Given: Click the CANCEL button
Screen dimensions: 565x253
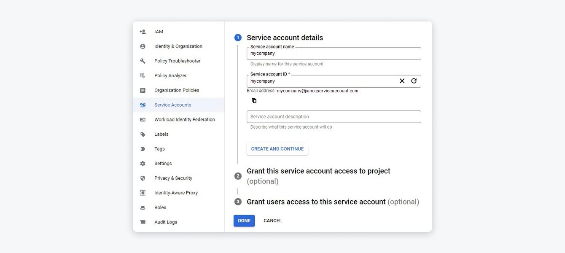Looking at the screenshot, I should (272, 220).
